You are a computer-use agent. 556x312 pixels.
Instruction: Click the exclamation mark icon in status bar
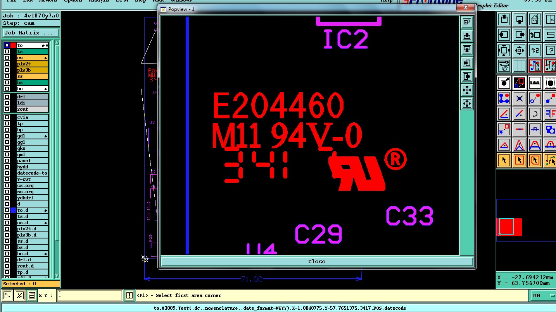130,295
